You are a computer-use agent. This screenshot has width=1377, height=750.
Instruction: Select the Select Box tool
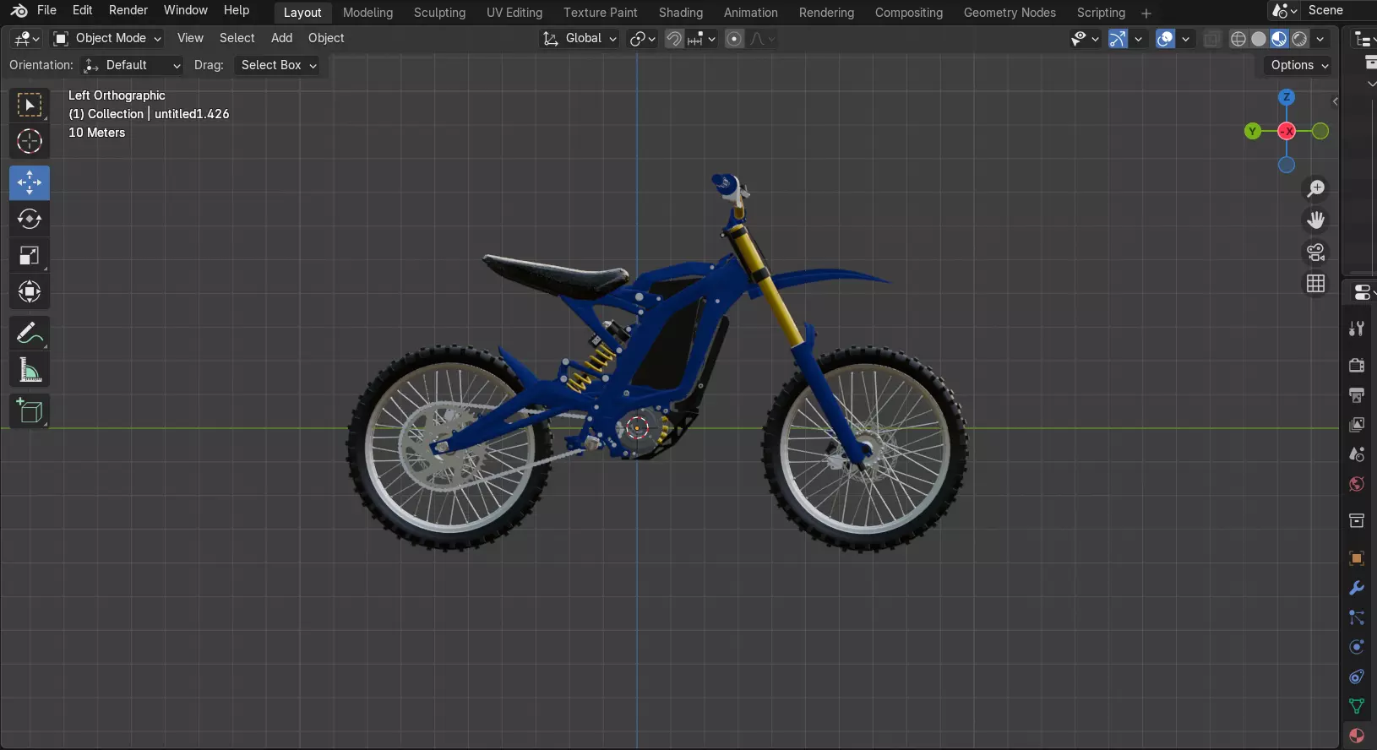click(30, 106)
